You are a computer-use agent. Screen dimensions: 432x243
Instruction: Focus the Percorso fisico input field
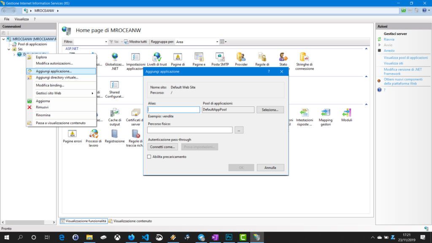(x=190, y=130)
